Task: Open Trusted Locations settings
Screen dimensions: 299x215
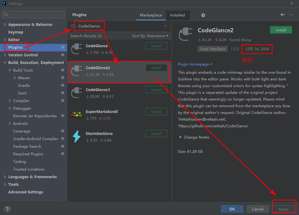Action: (x=29, y=169)
